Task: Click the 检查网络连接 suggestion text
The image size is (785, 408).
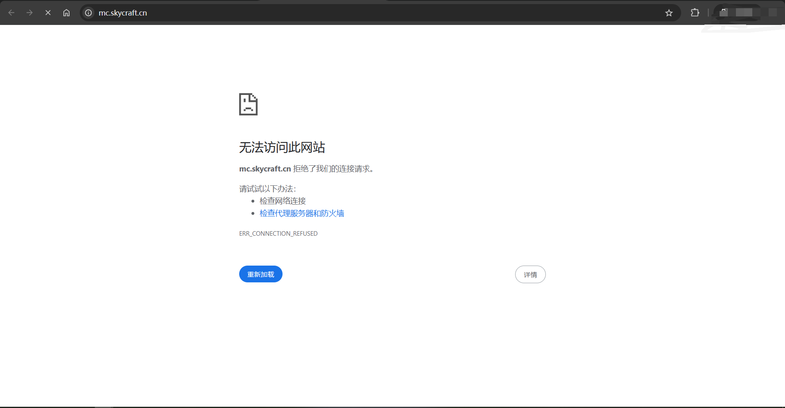Action: click(x=283, y=201)
